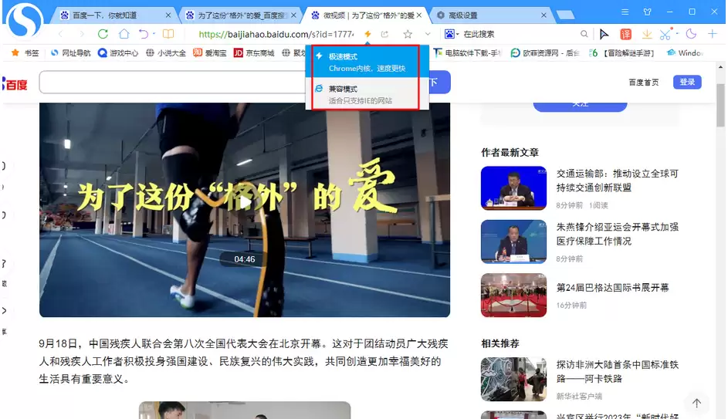
Task: Click the 04:46 video duration label
Action: pyautogui.click(x=245, y=259)
